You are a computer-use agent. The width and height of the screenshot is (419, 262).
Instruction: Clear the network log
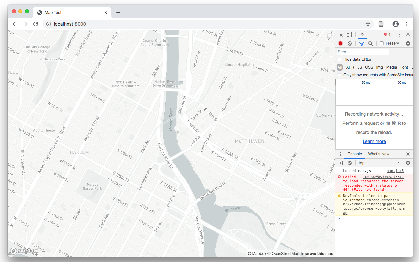tap(350, 43)
